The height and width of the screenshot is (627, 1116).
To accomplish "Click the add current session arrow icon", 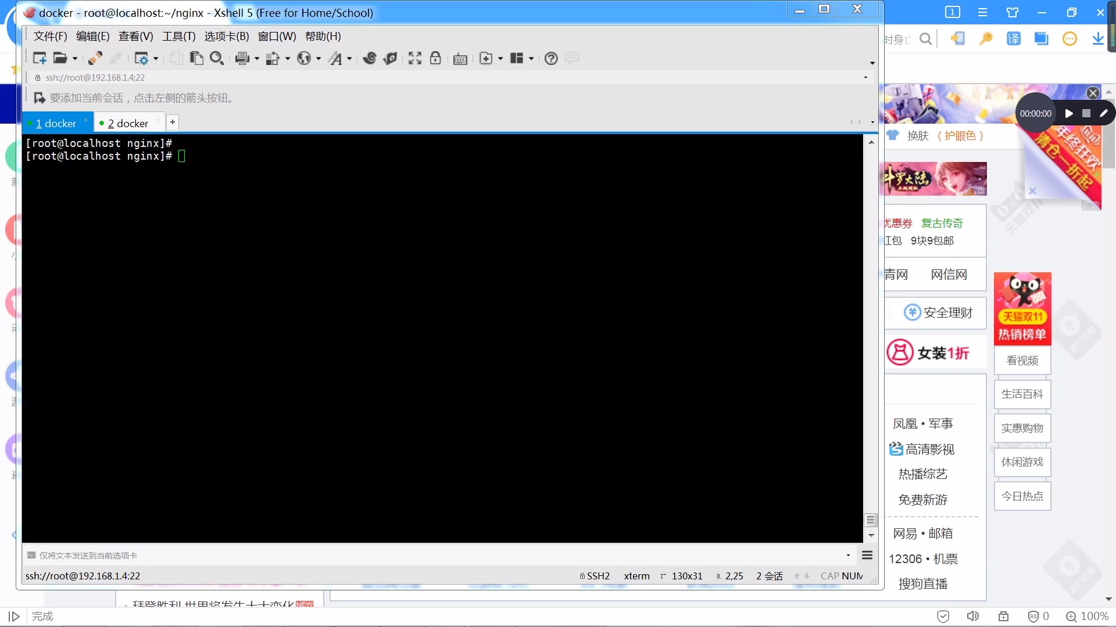I will 40,98.
